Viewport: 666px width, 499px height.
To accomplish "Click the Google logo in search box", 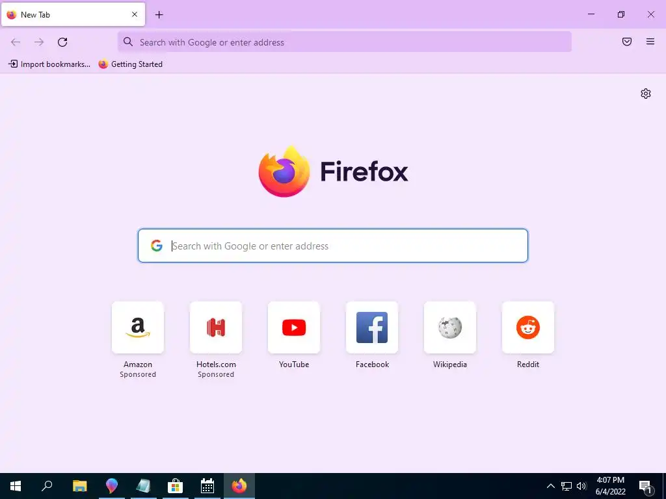I will click(x=157, y=246).
